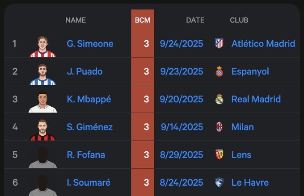The height and width of the screenshot is (196, 304).
Task: Sort by the NAME column header
Action: pyautogui.click(x=76, y=20)
